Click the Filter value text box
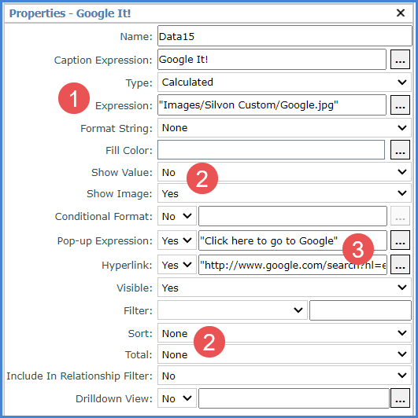Screen dimensions: 418x418 click(x=361, y=310)
